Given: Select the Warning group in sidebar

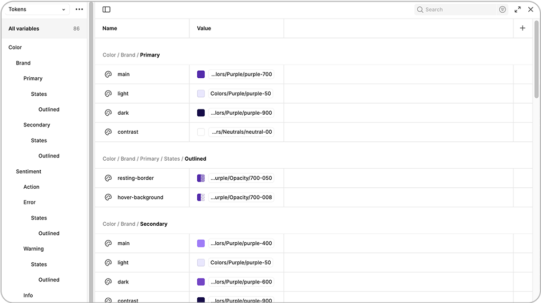Looking at the screenshot, I should click(x=33, y=249).
